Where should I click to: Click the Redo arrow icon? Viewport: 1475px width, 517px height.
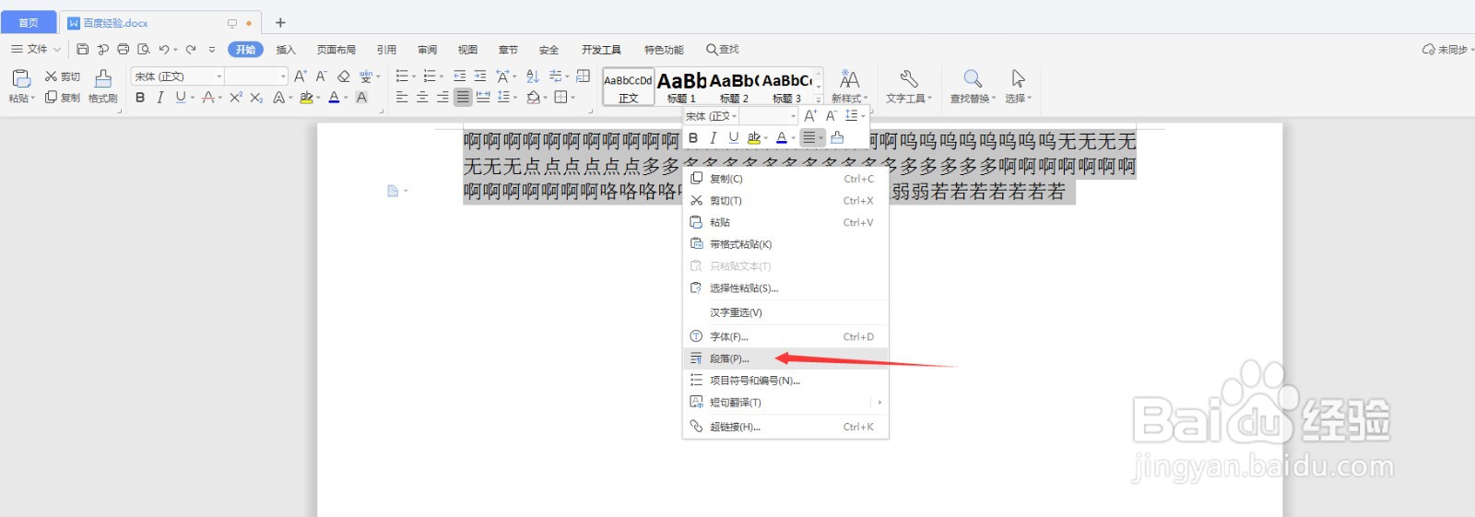191,49
